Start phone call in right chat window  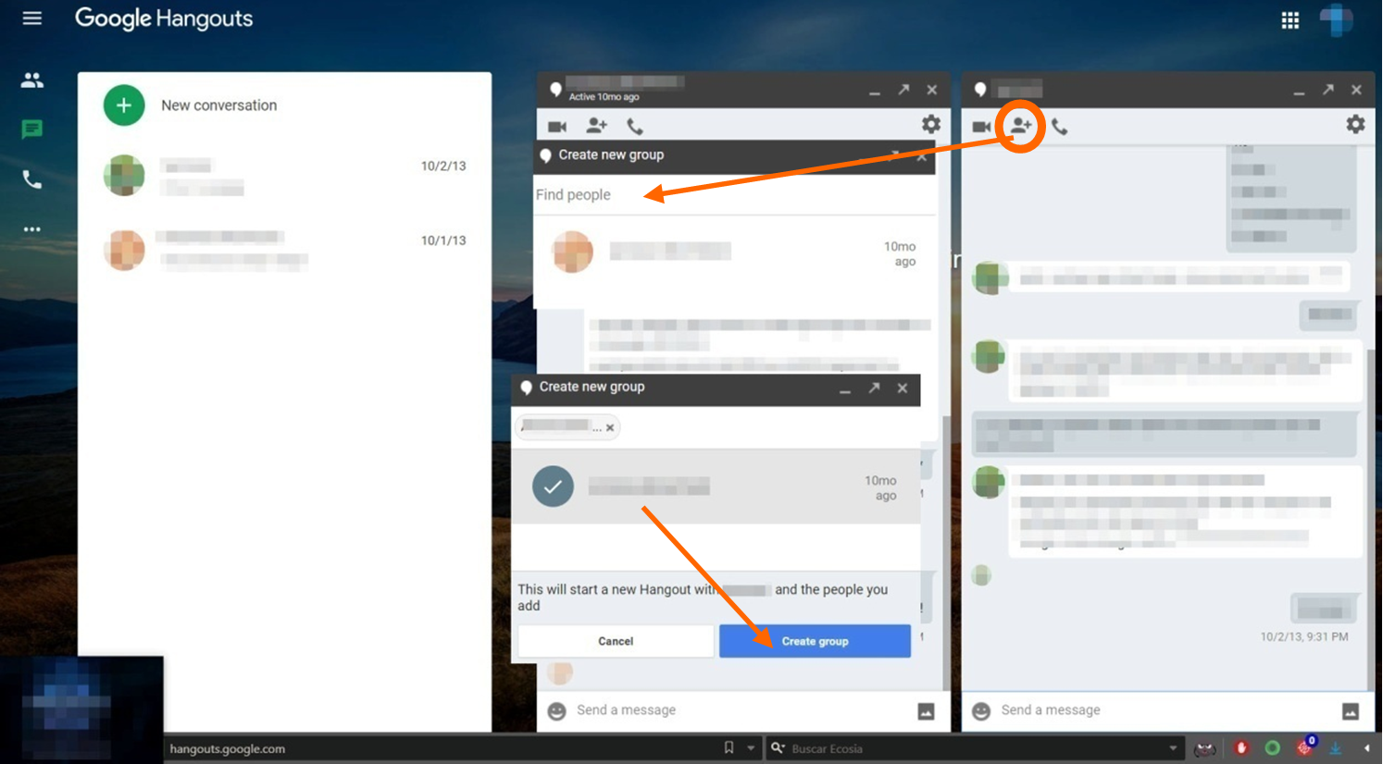click(x=1059, y=127)
